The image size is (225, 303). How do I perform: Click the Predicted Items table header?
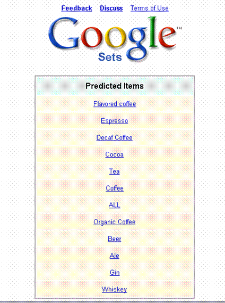(115, 86)
